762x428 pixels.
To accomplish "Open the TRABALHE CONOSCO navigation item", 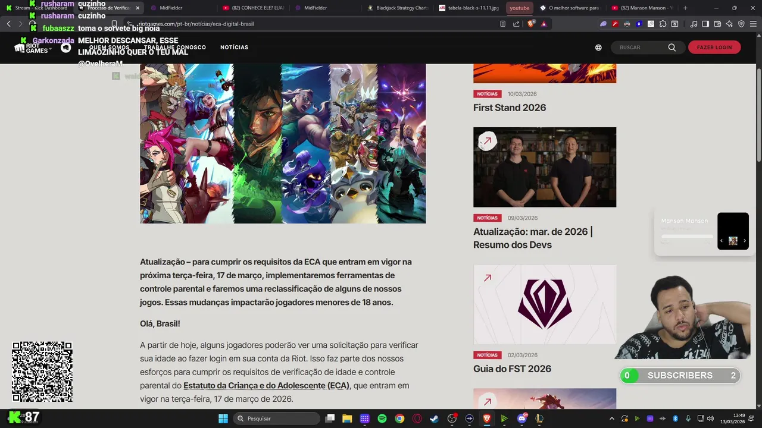I will 175,48.
